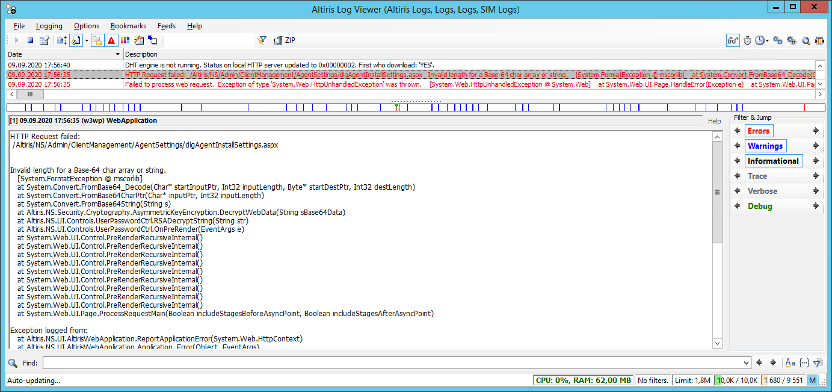Image resolution: width=832 pixels, height=392 pixels.
Task: Toggle the Warnings filter
Action: click(765, 146)
